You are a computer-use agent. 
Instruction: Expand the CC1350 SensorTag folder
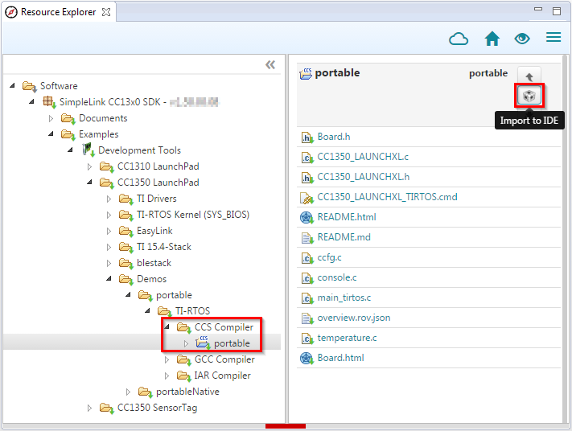(x=90, y=408)
